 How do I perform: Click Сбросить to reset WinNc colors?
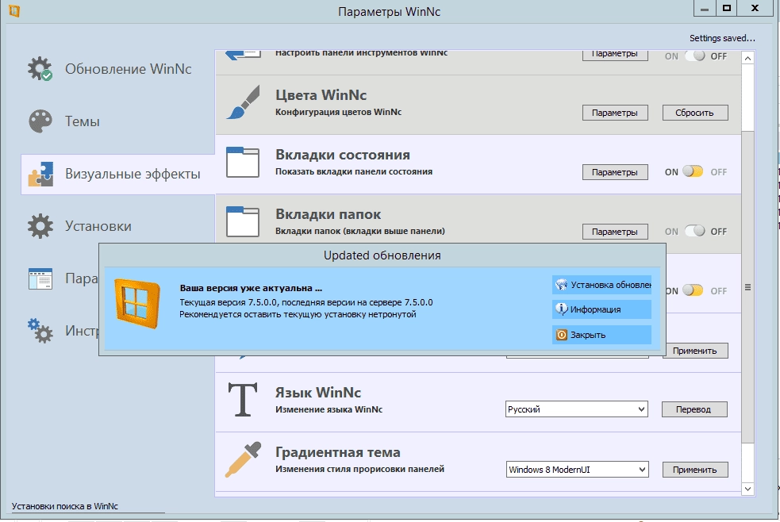coord(694,113)
